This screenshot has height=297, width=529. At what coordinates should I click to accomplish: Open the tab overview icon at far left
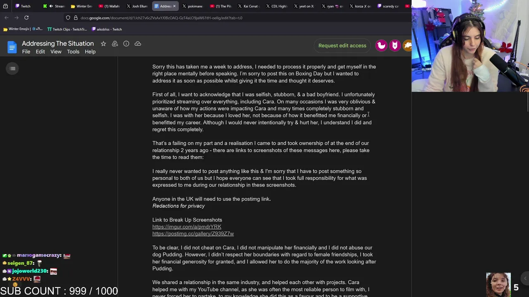click(x=5, y=6)
